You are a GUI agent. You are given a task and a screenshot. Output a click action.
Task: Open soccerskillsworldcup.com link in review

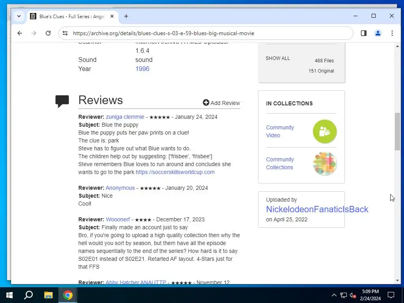(175, 172)
